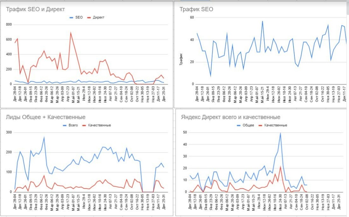Click the vertical "Трафик" axis title
This screenshot has height=217, width=349.
(181, 59)
